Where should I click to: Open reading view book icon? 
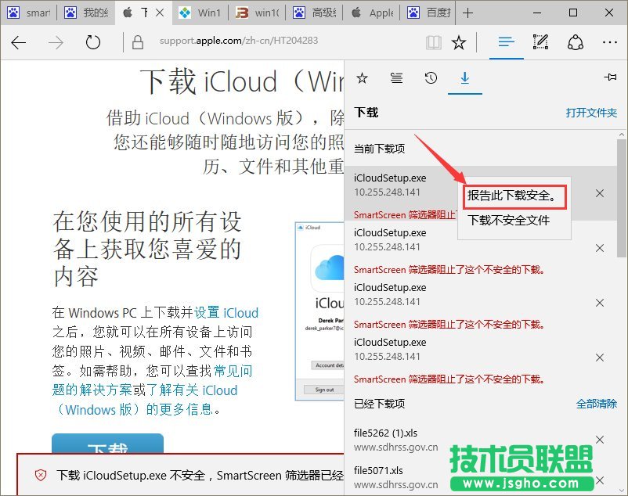point(434,42)
